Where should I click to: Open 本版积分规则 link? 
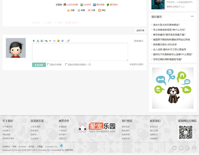point(136,64)
